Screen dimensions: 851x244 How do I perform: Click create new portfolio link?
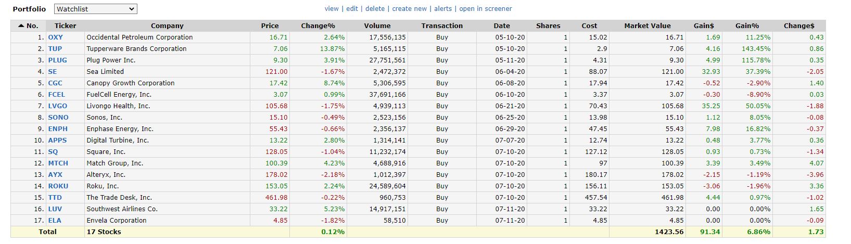click(x=409, y=9)
